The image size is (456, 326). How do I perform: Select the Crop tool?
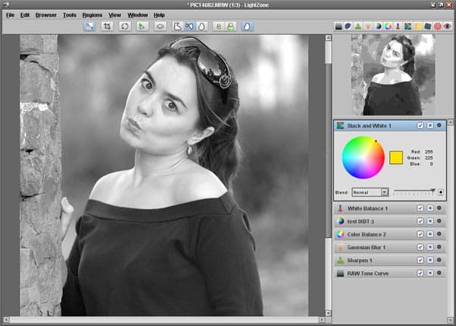(x=107, y=27)
